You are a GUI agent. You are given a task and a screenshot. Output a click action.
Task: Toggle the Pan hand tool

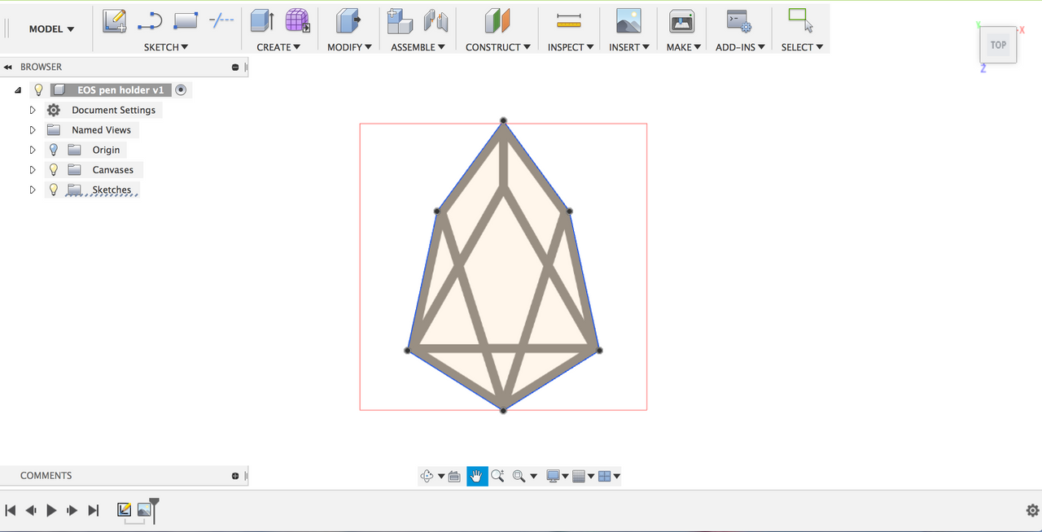click(x=477, y=476)
